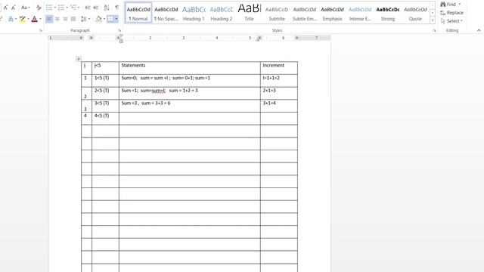Open the bullet library dropdown arrow
484x272 pixels.
[x=55, y=8]
